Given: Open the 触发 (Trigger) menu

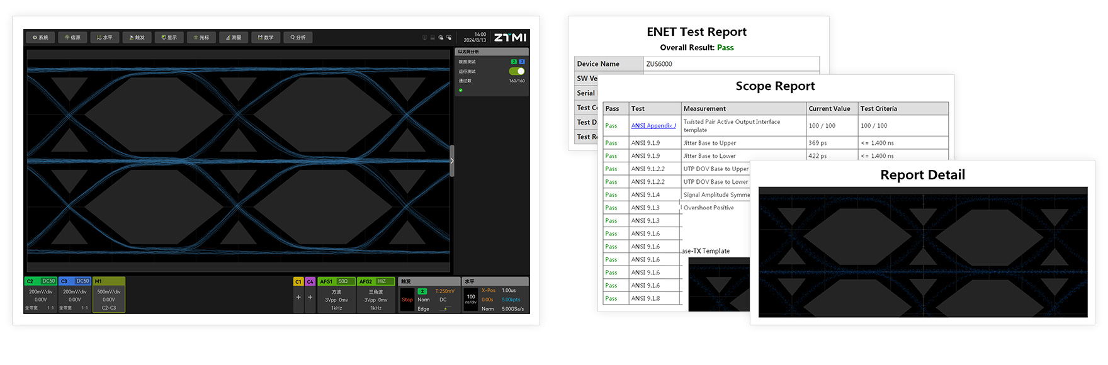Looking at the screenshot, I should 137,38.
